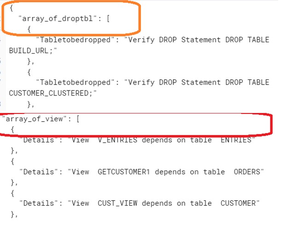The image size is (285, 225).
Task: Click the opening brace inside red outline
Action: (12, 130)
